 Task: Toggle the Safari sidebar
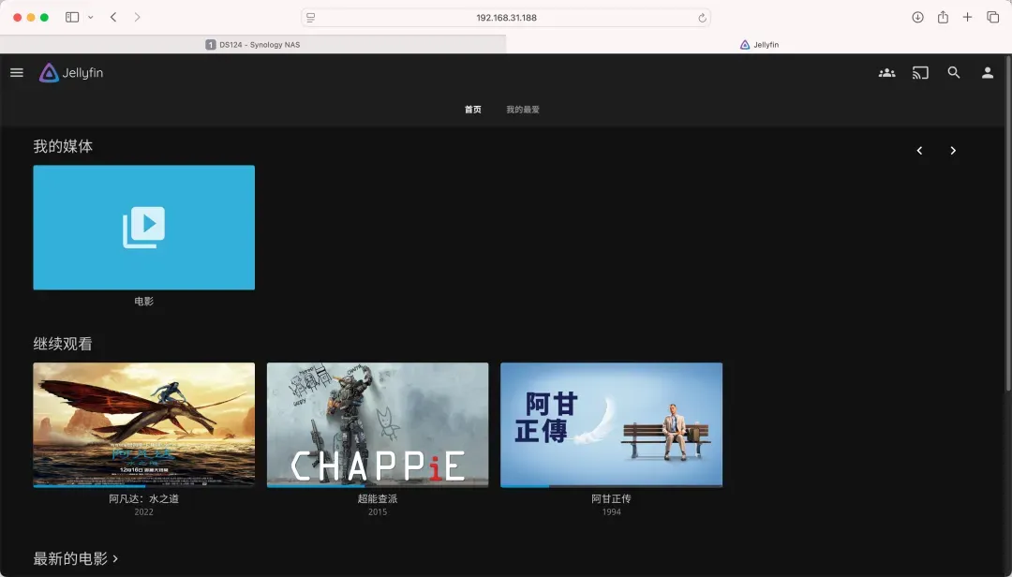(x=72, y=18)
